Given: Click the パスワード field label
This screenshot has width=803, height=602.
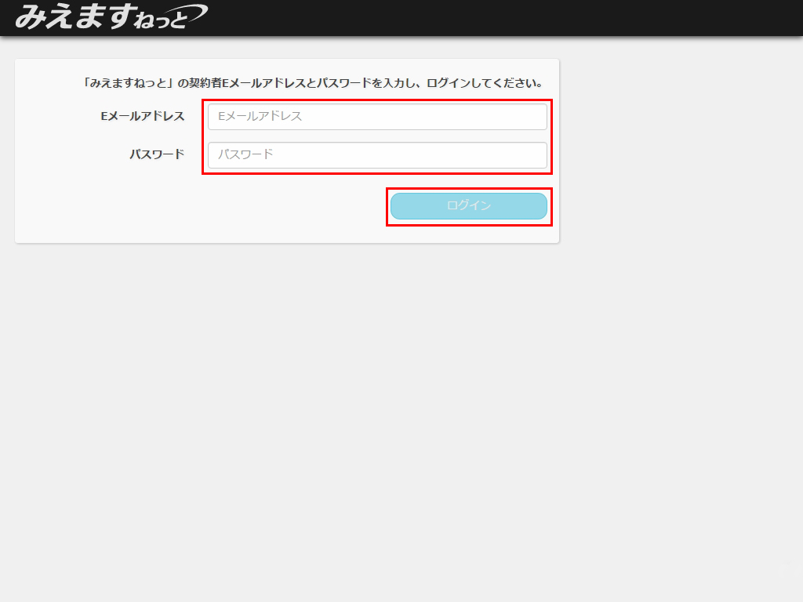Looking at the screenshot, I should click(x=157, y=154).
